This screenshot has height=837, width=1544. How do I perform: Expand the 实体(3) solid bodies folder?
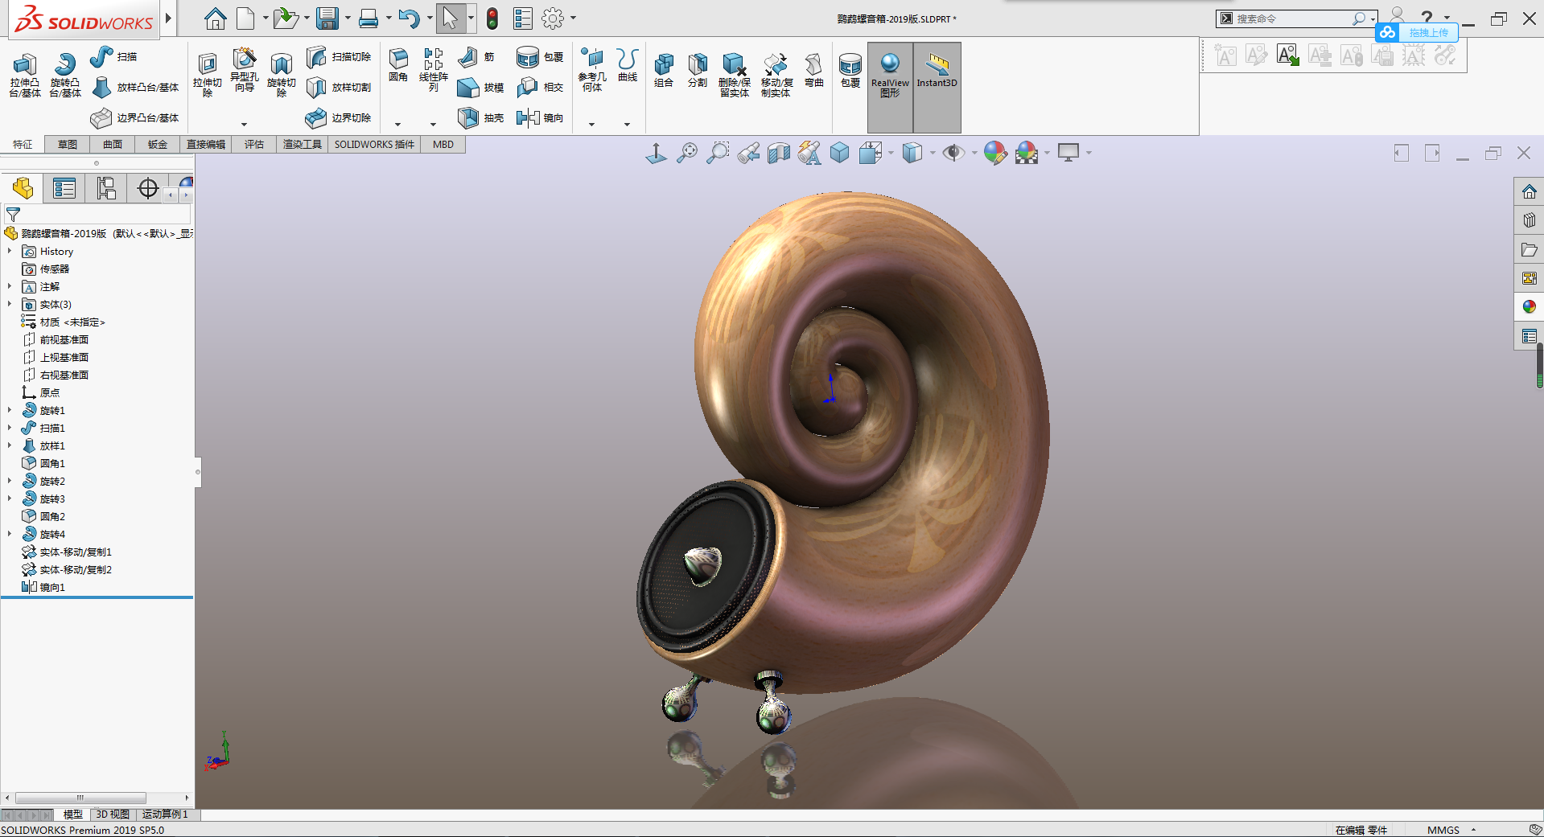(10, 305)
